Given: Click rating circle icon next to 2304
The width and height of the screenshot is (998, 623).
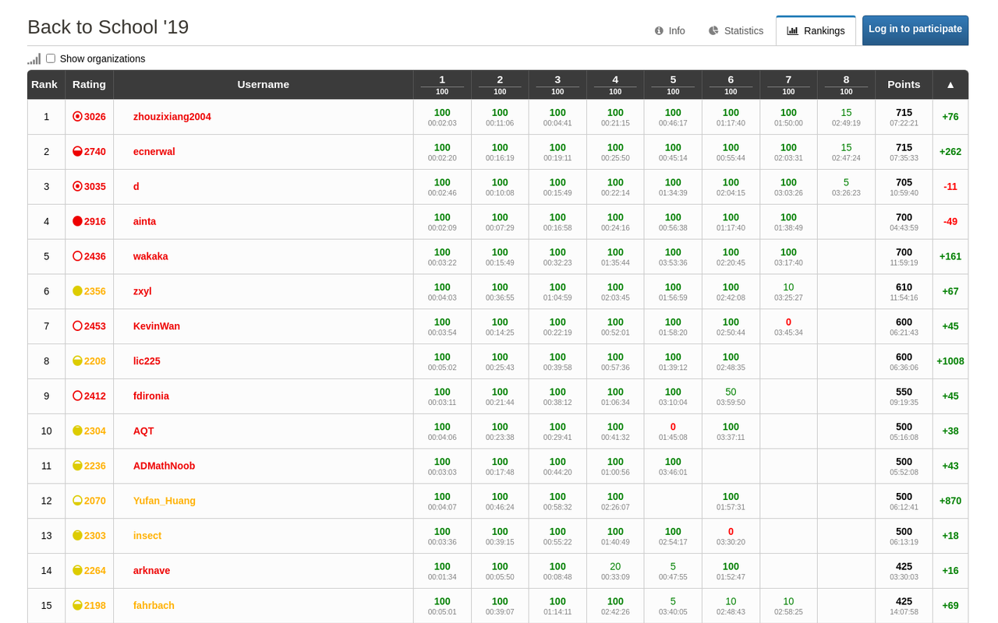Looking at the screenshot, I should pos(77,431).
